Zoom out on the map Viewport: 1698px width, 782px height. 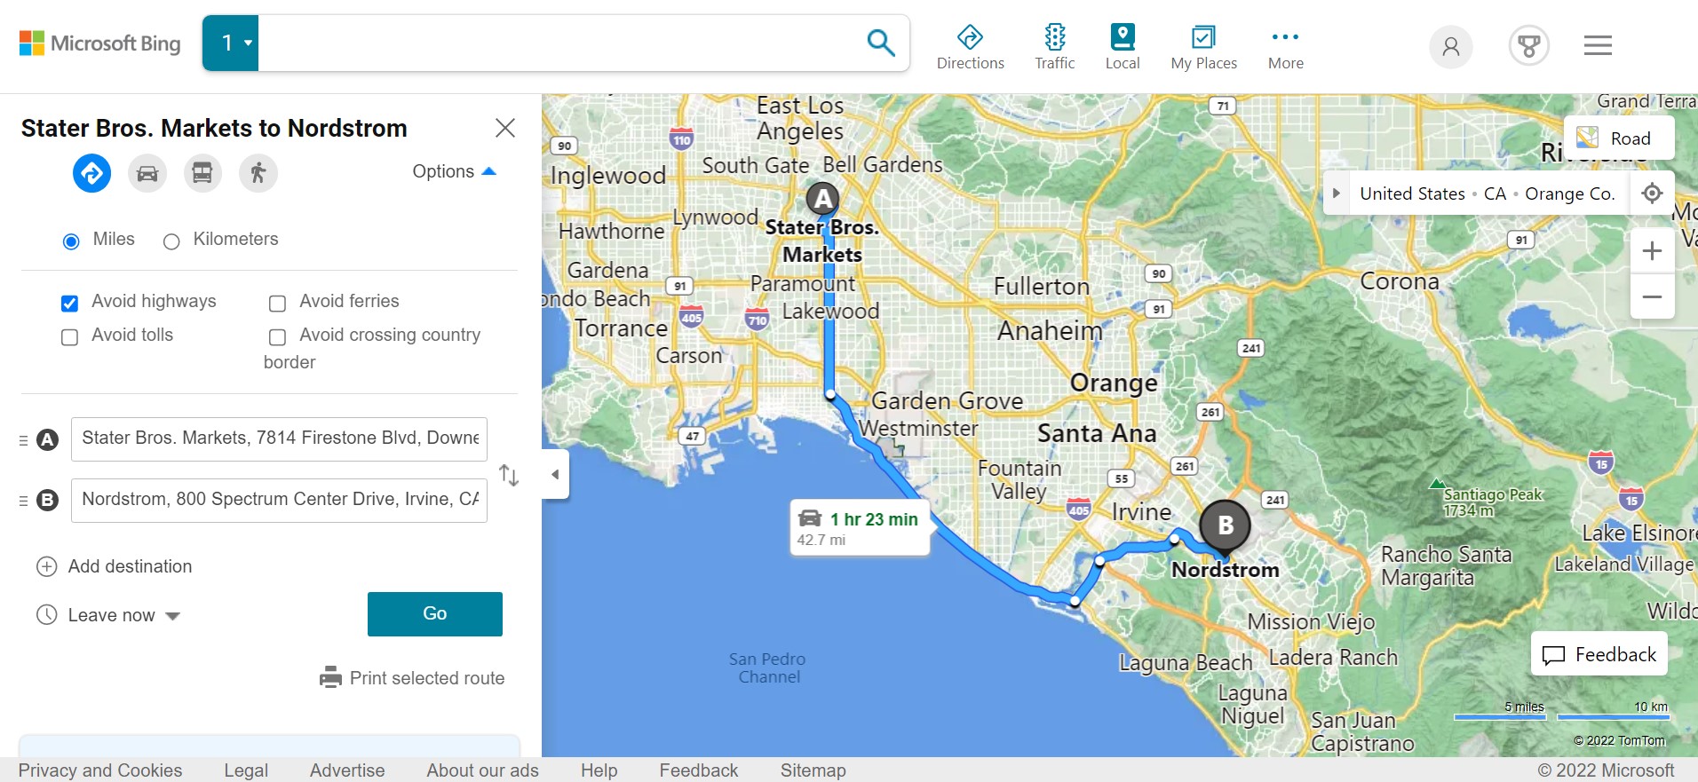[1652, 296]
